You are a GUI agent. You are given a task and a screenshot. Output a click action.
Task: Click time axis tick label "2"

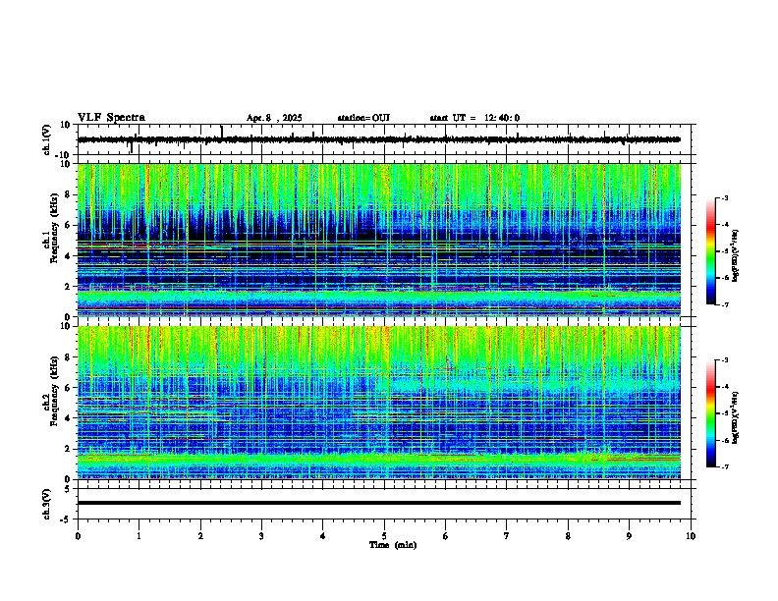[x=200, y=536]
